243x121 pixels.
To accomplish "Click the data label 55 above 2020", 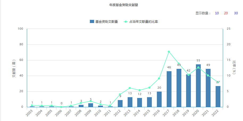I will click(x=198, y=60).
